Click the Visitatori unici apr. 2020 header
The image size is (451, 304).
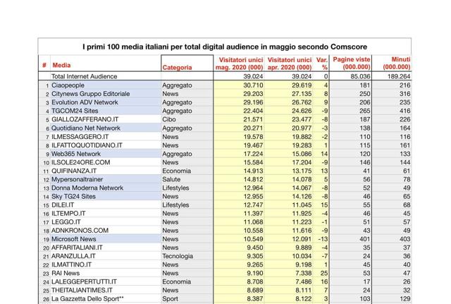click(290, 63)
